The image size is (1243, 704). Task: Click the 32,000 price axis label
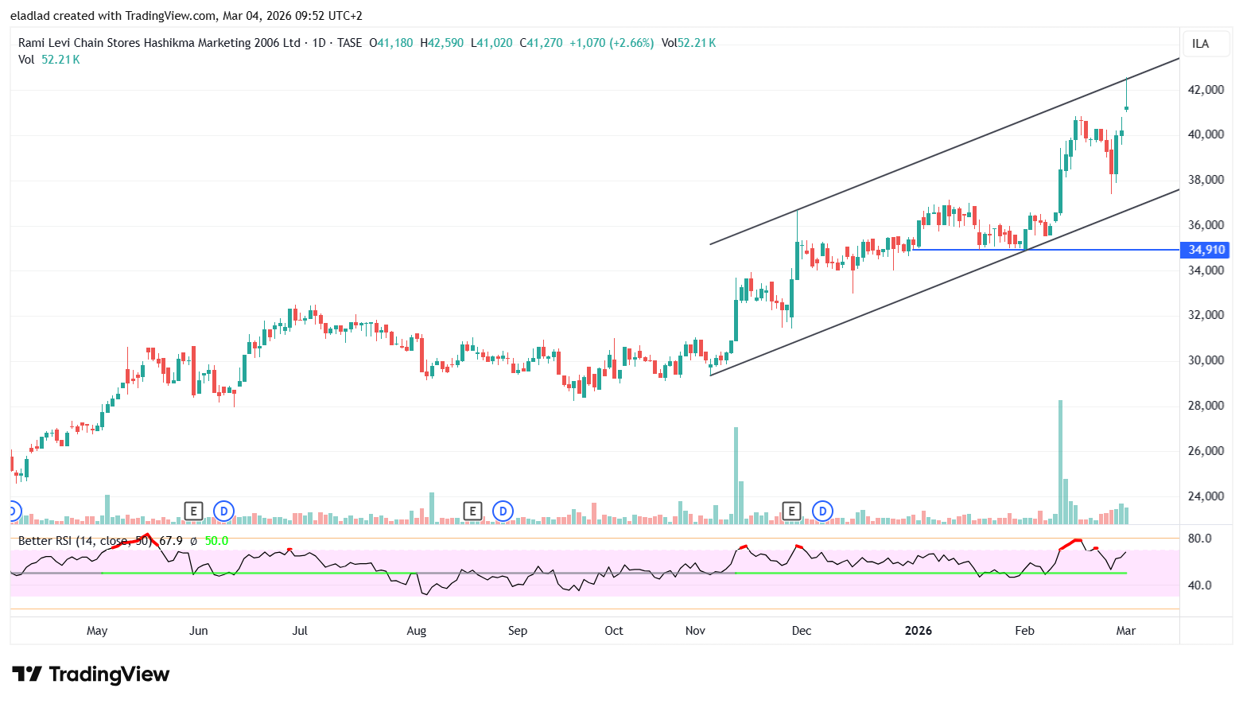[x=1206, y=315]
